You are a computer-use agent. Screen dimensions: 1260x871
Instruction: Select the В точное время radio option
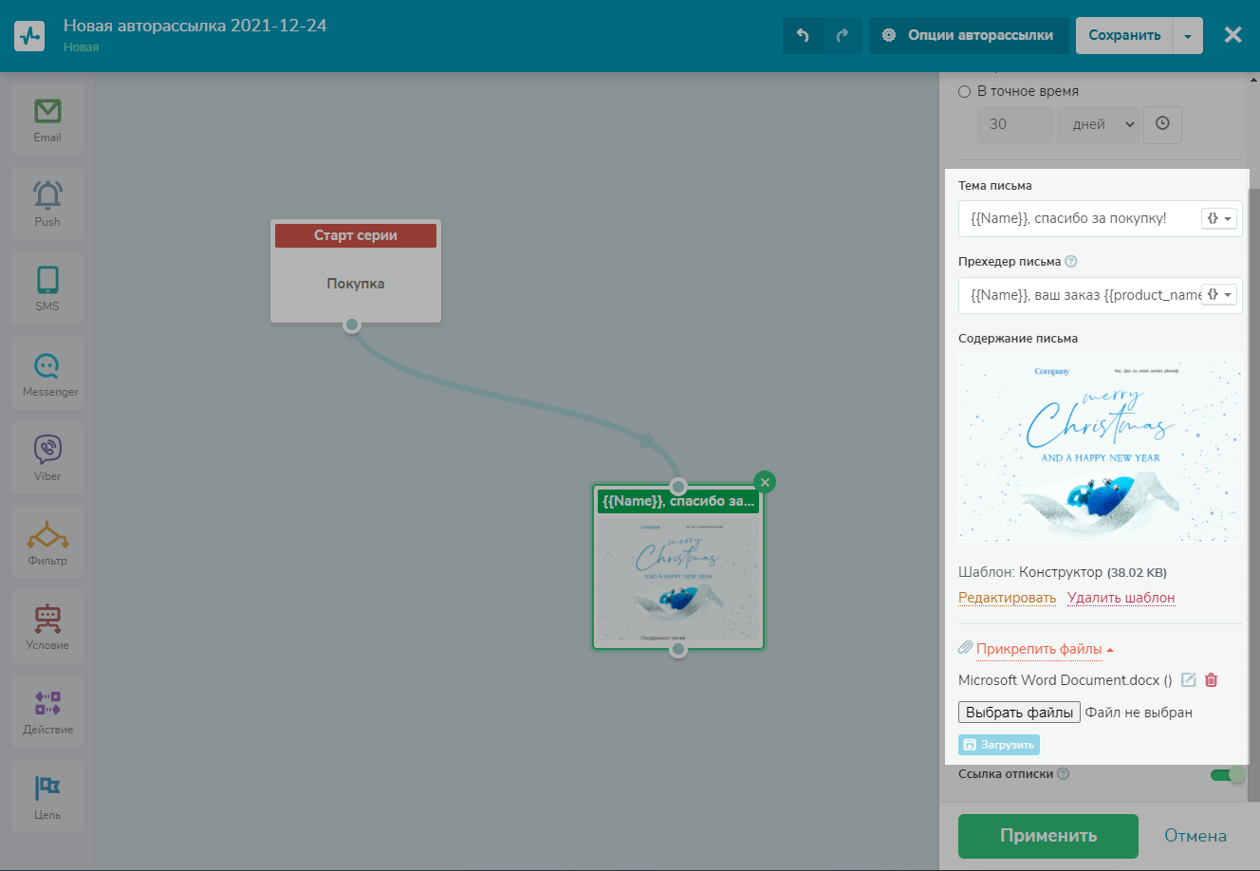[965, 91]
